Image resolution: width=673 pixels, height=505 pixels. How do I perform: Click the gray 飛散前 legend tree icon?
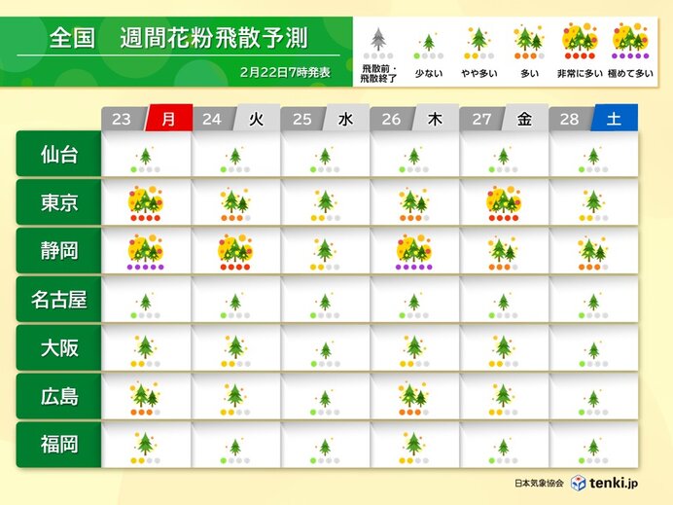click(x=377, y=41)
